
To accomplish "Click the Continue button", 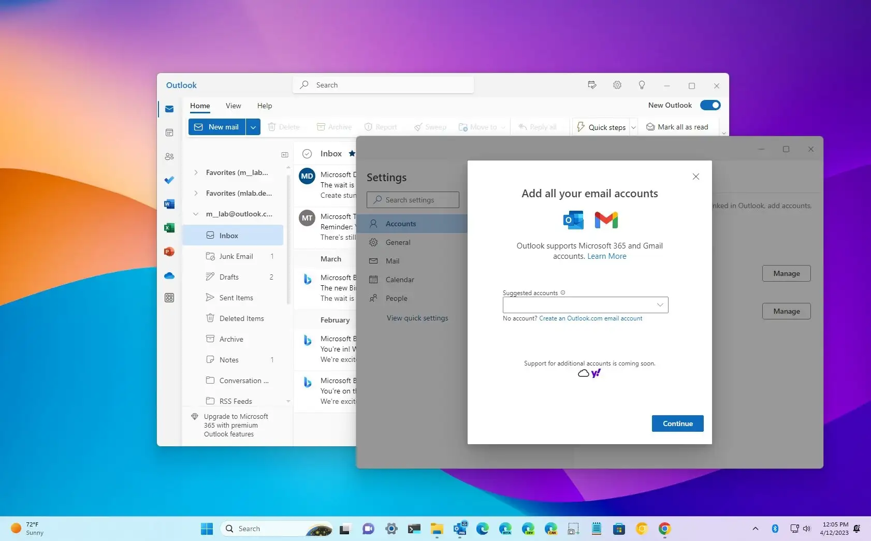I will click(677, 423).
